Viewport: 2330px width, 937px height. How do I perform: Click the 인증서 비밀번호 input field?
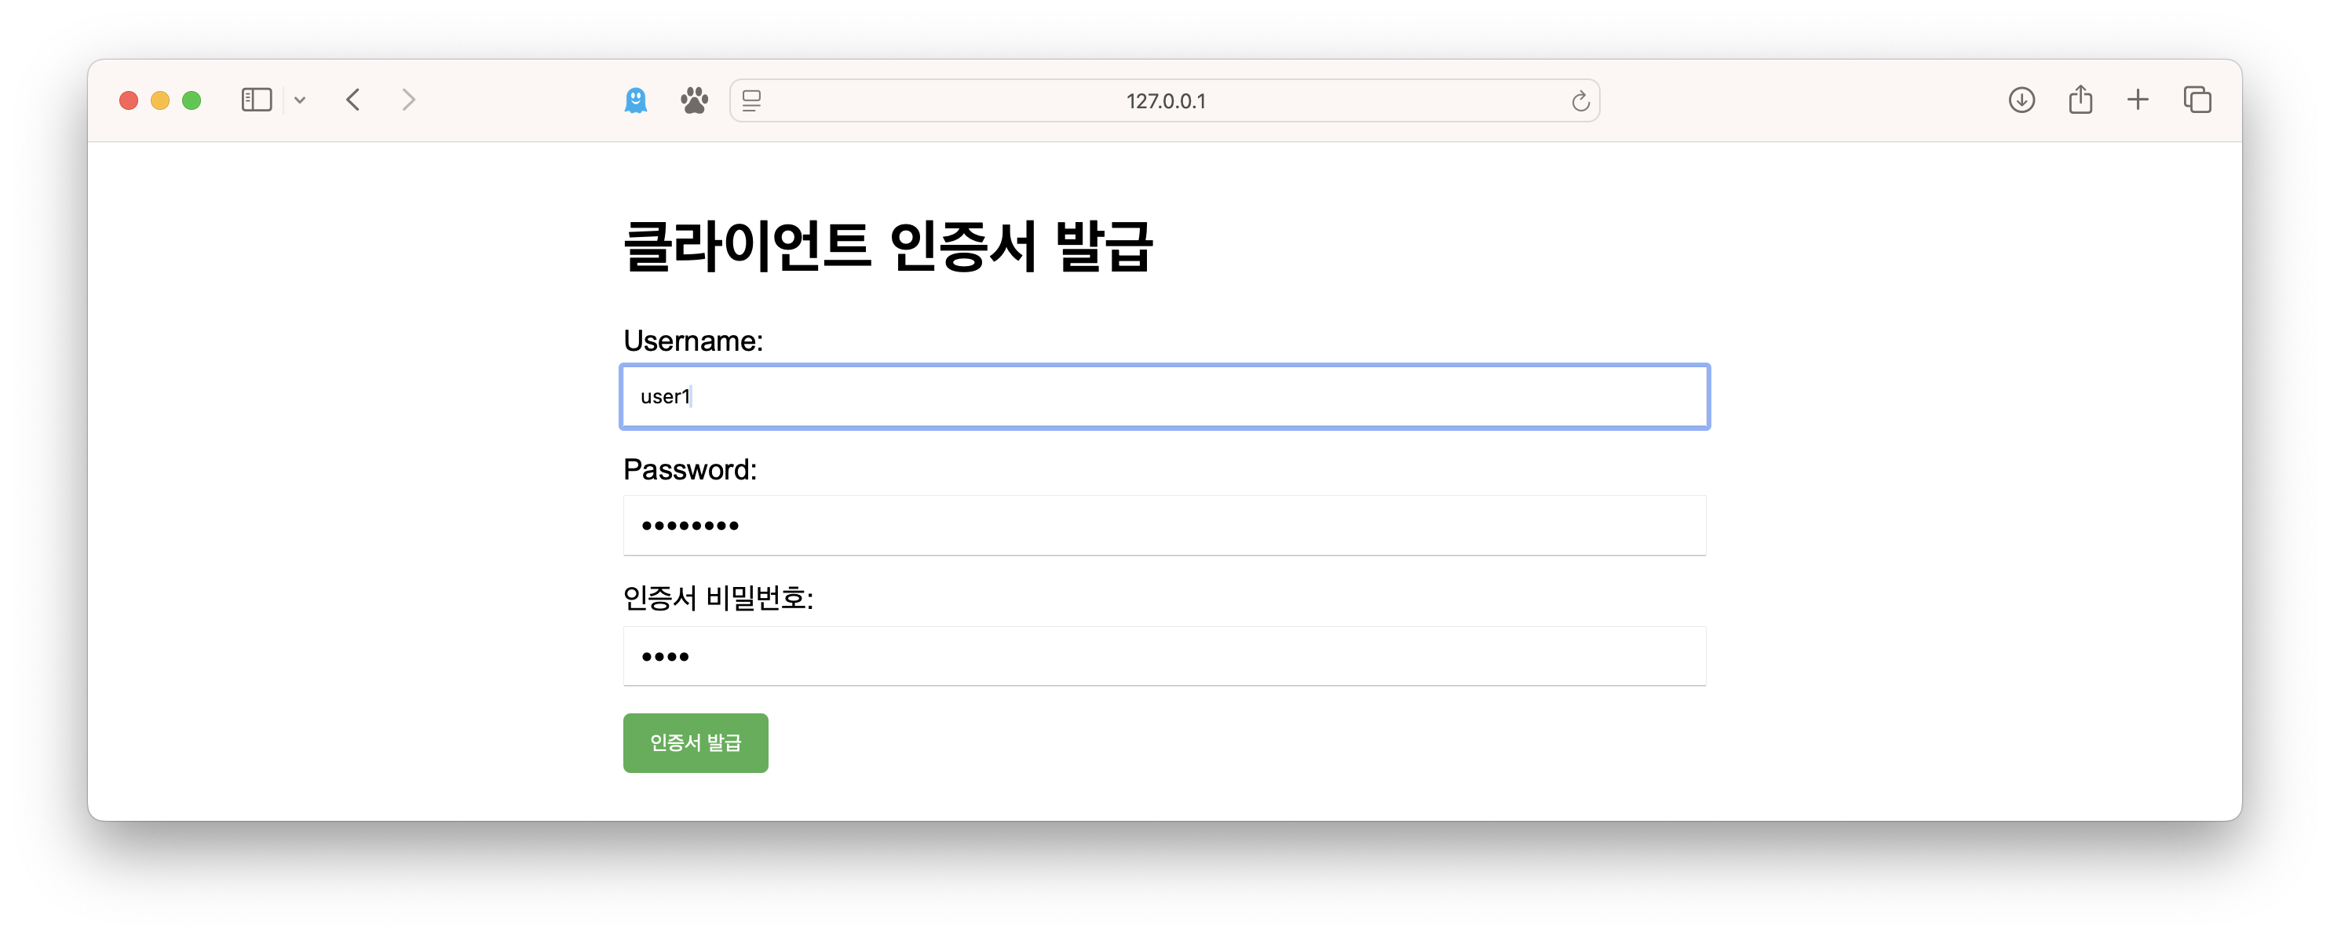click(x=1165, y=656)
